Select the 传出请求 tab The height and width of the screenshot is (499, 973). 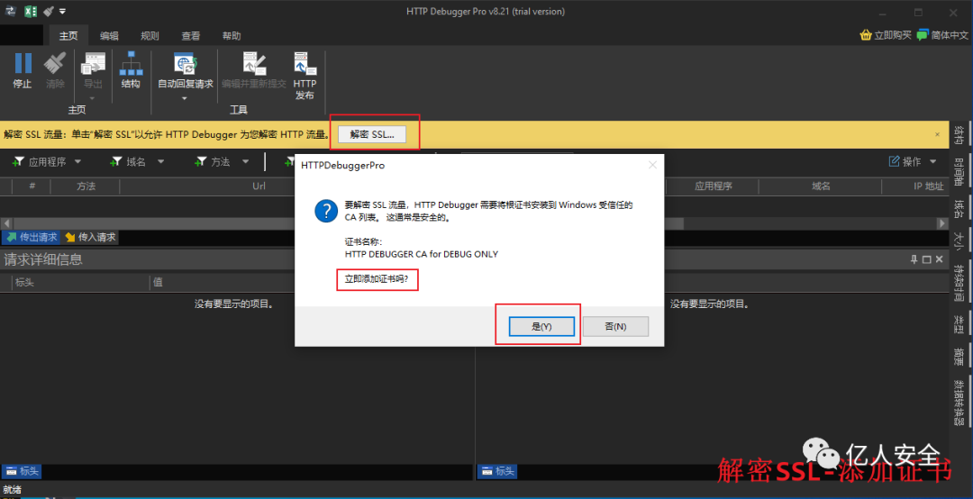[32, 237]
